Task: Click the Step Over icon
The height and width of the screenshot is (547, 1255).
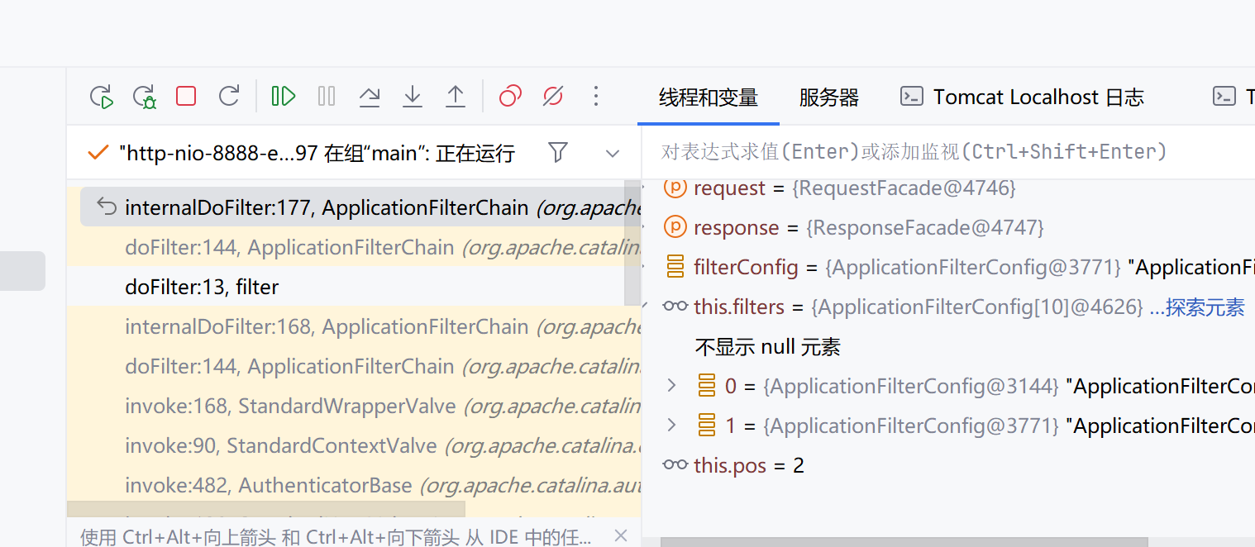Action: pyautogui.click(x=370, y=97)
